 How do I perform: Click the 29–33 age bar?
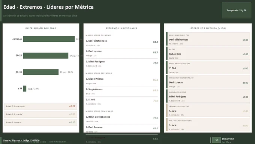40,72
